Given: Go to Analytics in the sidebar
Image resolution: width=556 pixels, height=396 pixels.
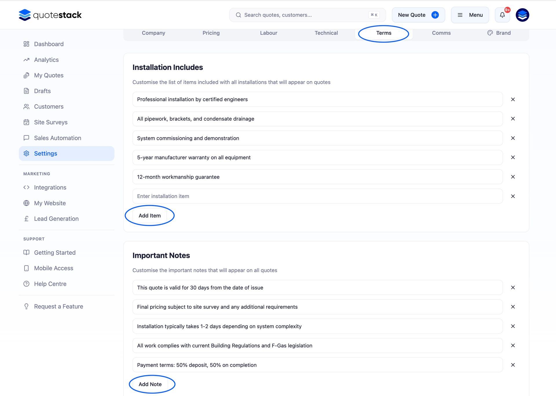Looking at the screenshot, I should click(46, 60).
